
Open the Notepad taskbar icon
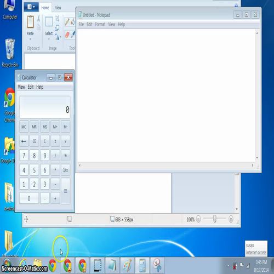click(112, 265)
